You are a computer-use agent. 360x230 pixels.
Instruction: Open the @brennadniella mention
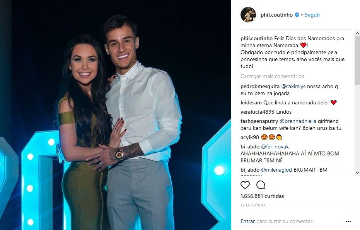[298, 121]
